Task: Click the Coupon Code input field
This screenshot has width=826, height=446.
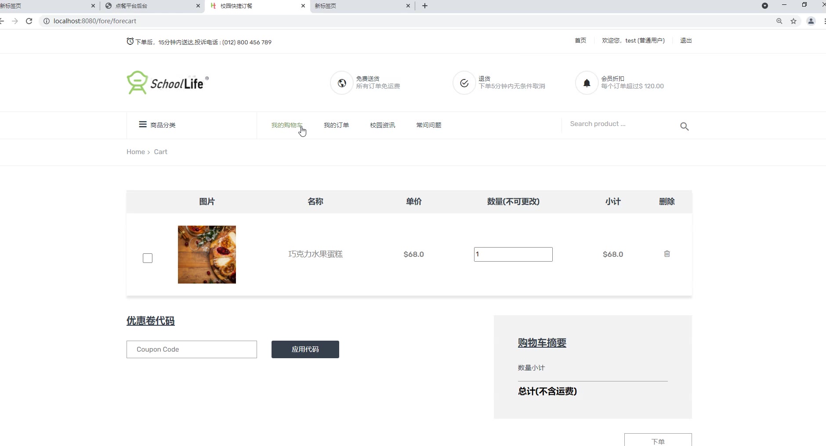Action: click(x=192, y=349)
